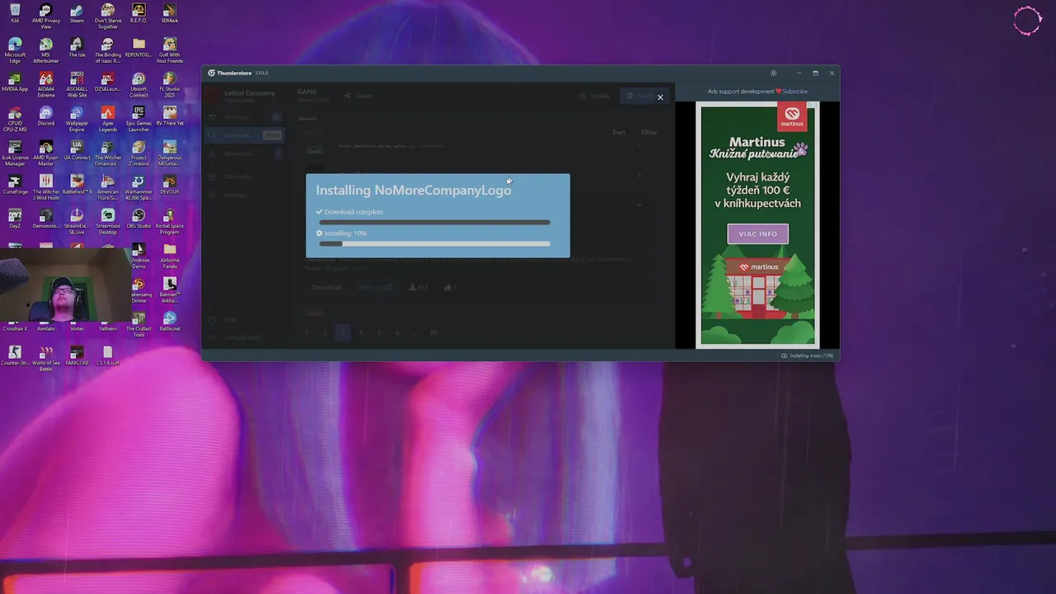Open the Airborne Panels folder

pos(170,256)
